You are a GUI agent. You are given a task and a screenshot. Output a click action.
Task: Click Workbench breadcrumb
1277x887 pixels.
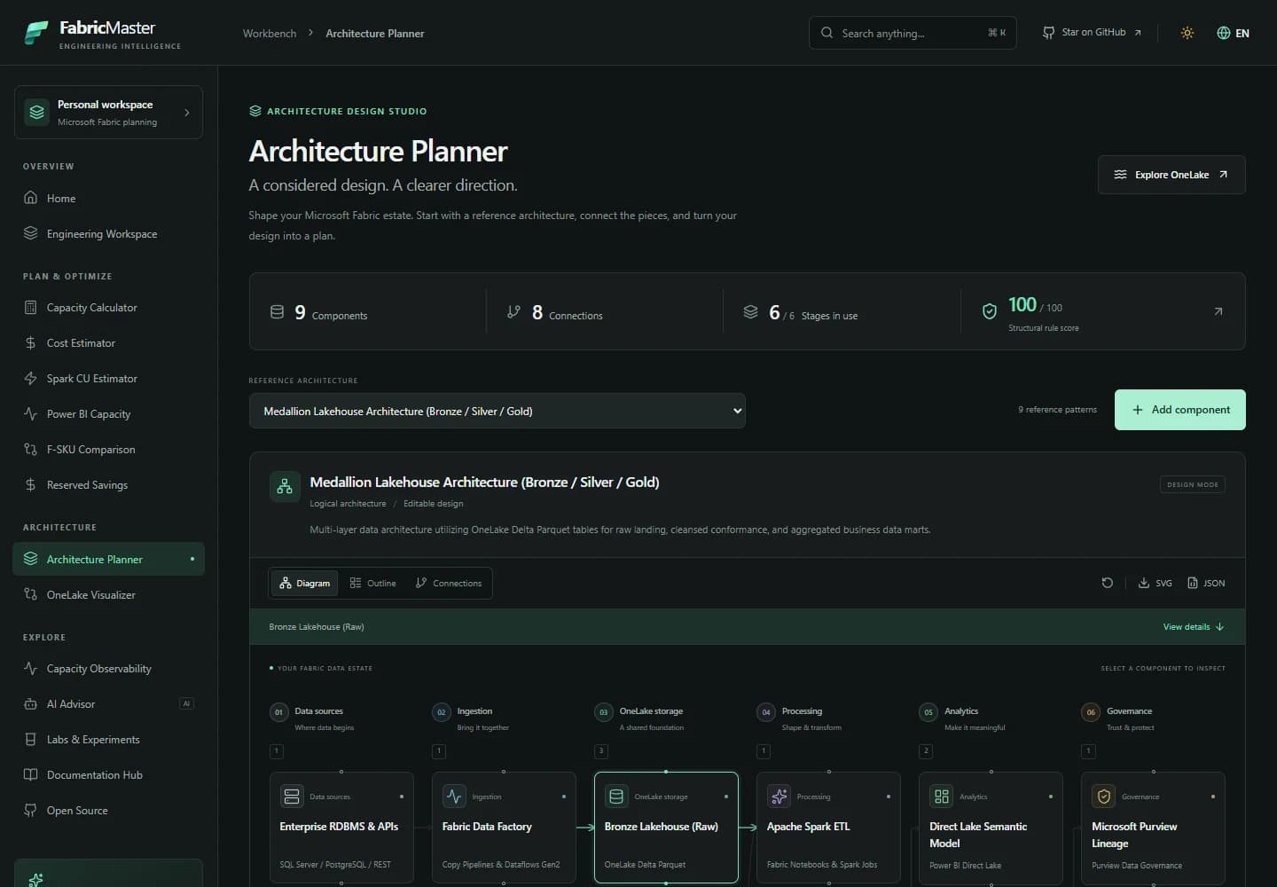270,33
